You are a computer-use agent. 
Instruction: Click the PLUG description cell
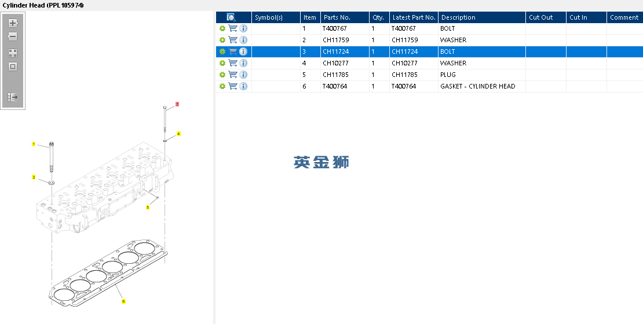482,75
